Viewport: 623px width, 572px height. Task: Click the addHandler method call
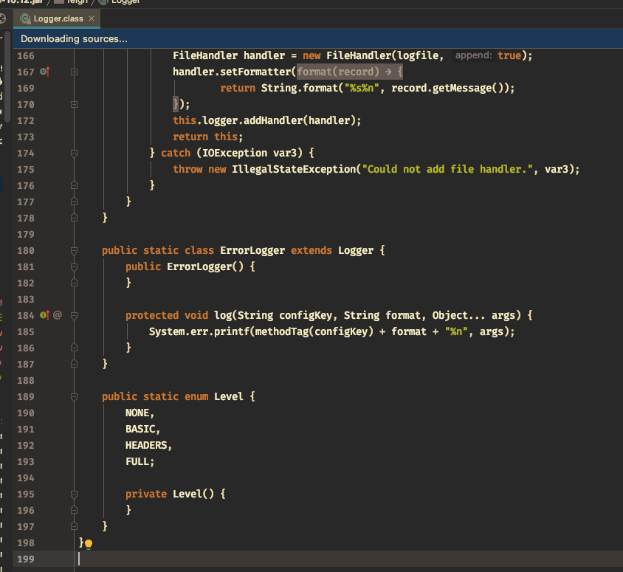(273, 120)
